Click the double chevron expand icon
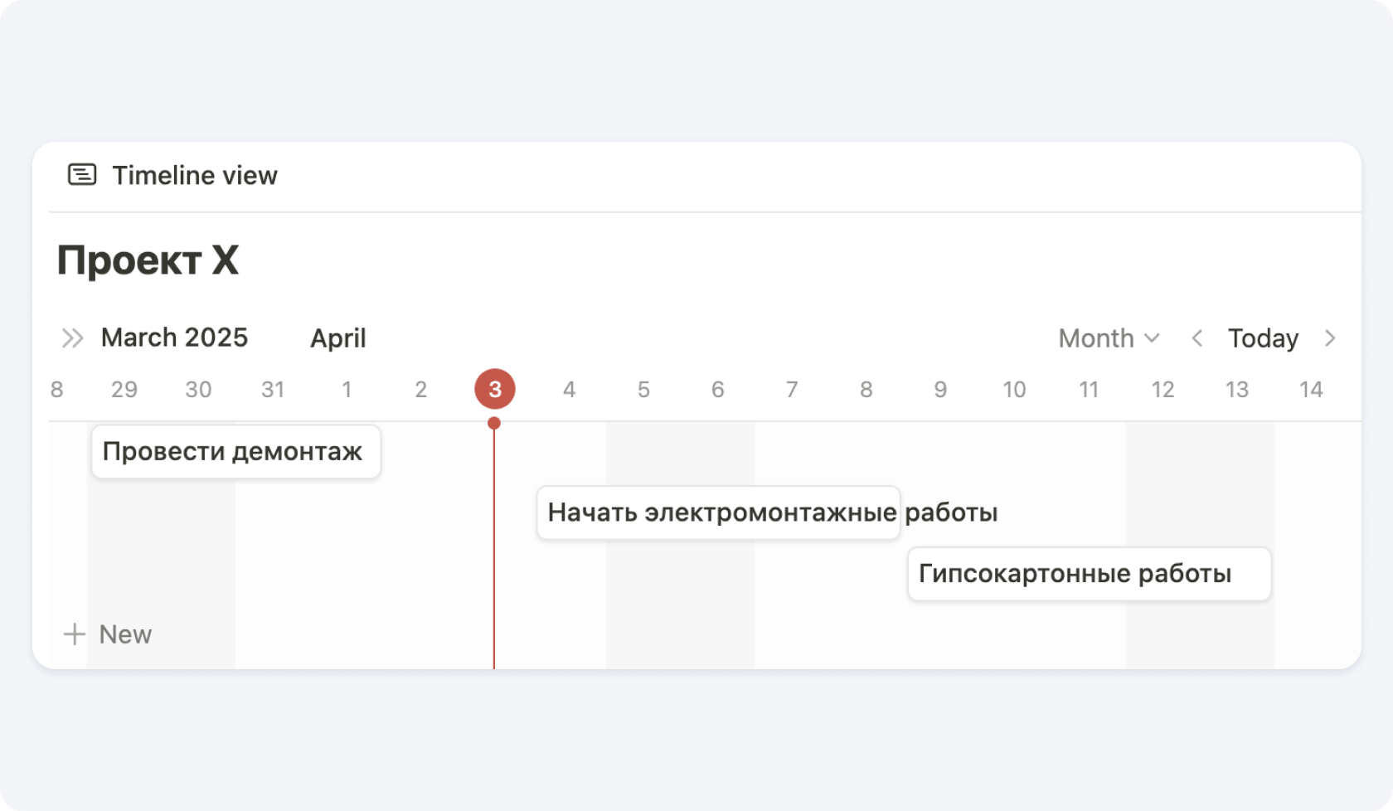The height and width of the screenshot is (811, 1393). [x=72, y=338]
